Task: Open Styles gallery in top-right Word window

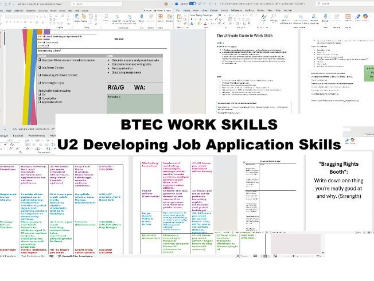Action: (x=263, y=18)
